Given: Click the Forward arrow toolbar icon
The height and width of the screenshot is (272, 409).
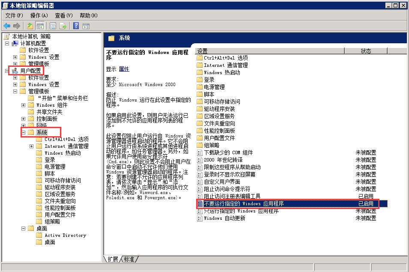Looking at the screenshot, I should 17,26.
